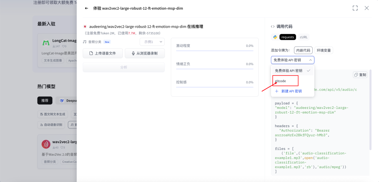The width and height of the screenshot is (379, 182).
Task: Click the New badge beside 音频分类
Action: pos(107,42)
